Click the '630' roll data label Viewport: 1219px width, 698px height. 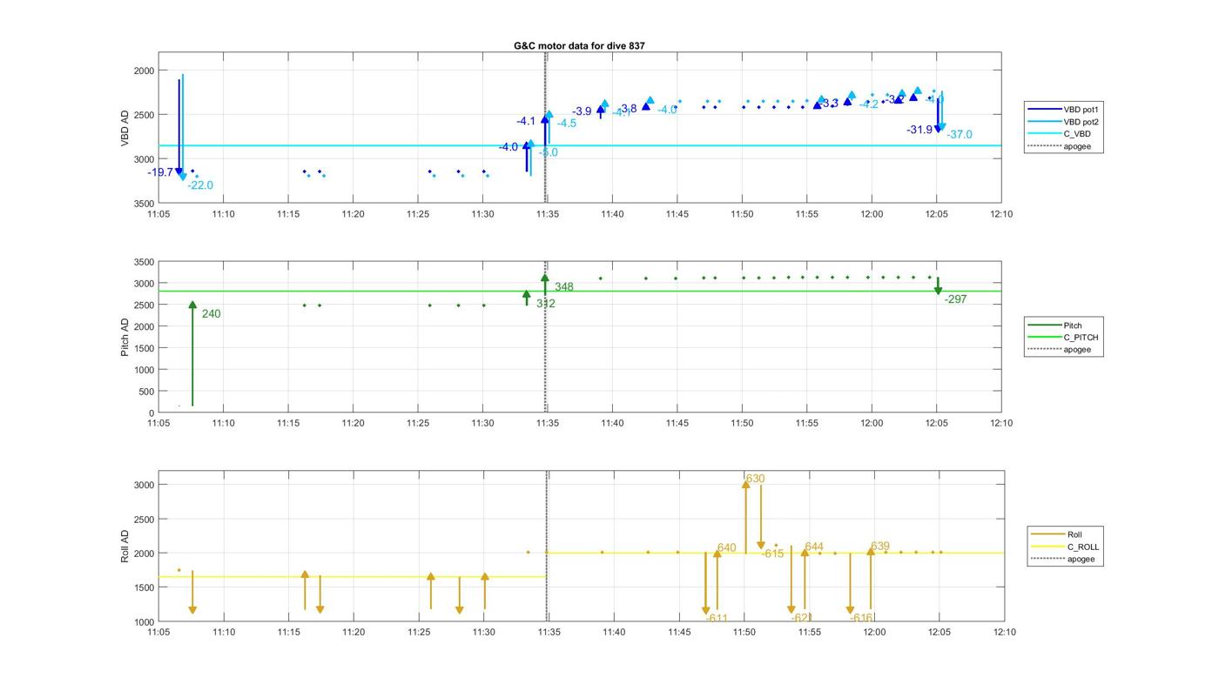point(755,479)
